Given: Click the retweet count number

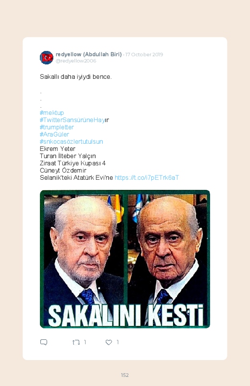Looking at the screenshot, I should [x=85, y=342].
